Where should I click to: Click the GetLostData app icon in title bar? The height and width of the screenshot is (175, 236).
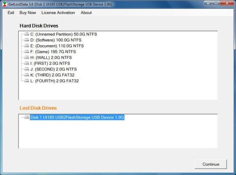click(x=4, y=4)
